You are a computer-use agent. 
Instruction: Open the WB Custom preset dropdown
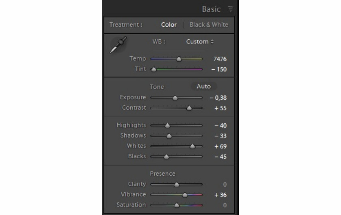pyautogui.click(x=200, y=41)
